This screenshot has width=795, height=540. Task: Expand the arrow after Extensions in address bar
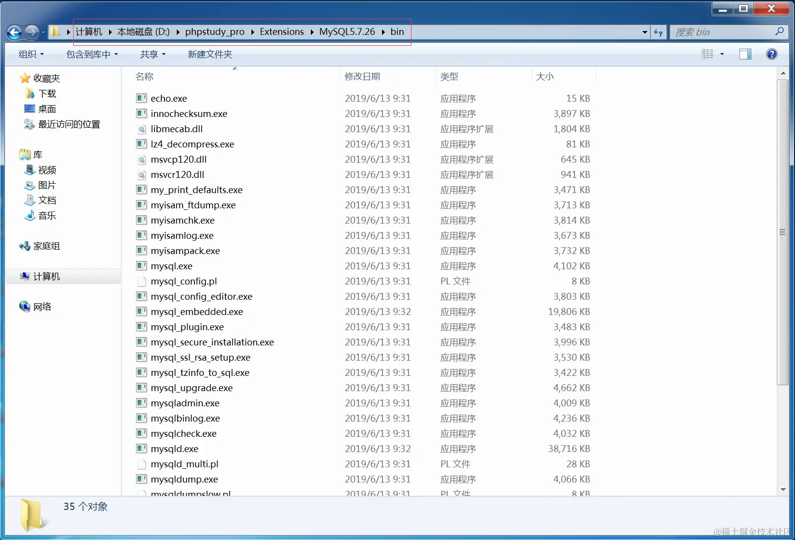pyautogui.click(x=312, y=32)
